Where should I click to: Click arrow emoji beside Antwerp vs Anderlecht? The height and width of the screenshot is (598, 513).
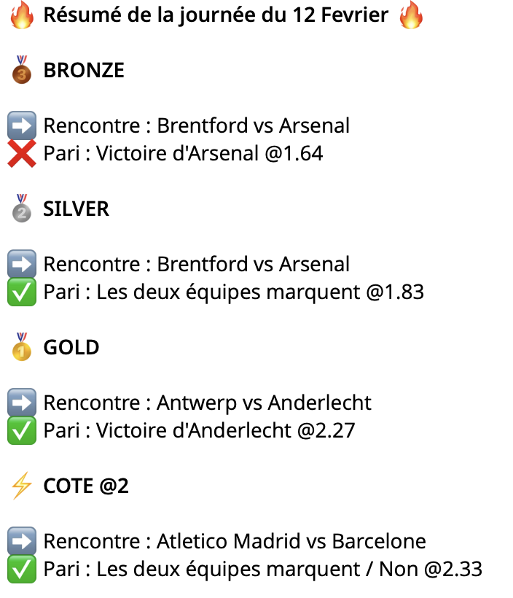point(22,403)
